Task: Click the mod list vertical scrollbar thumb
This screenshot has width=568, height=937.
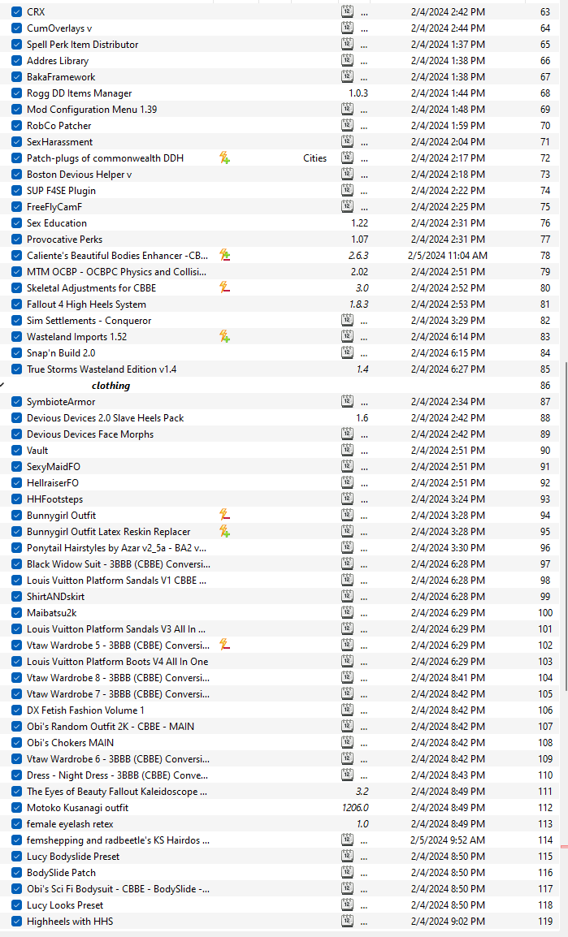Action: coord(565,528)
